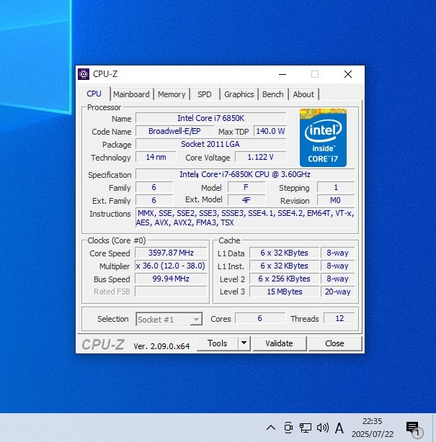Screen dimensions: 436x442
Task: Click the version text 'Ver. 2.09.0.x64'
Action: 161,346
